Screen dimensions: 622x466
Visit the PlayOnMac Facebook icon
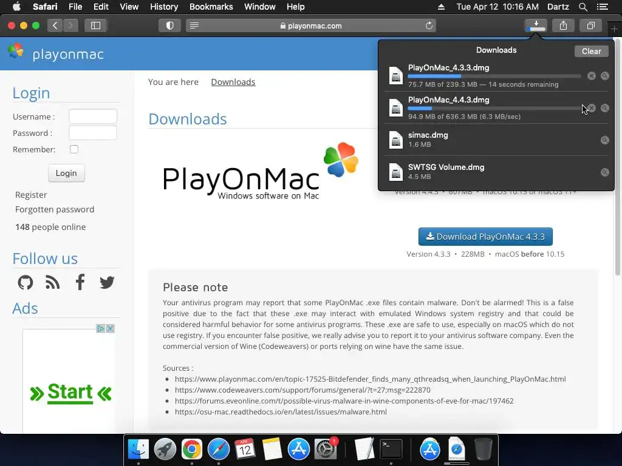click(x=80, y=282)
